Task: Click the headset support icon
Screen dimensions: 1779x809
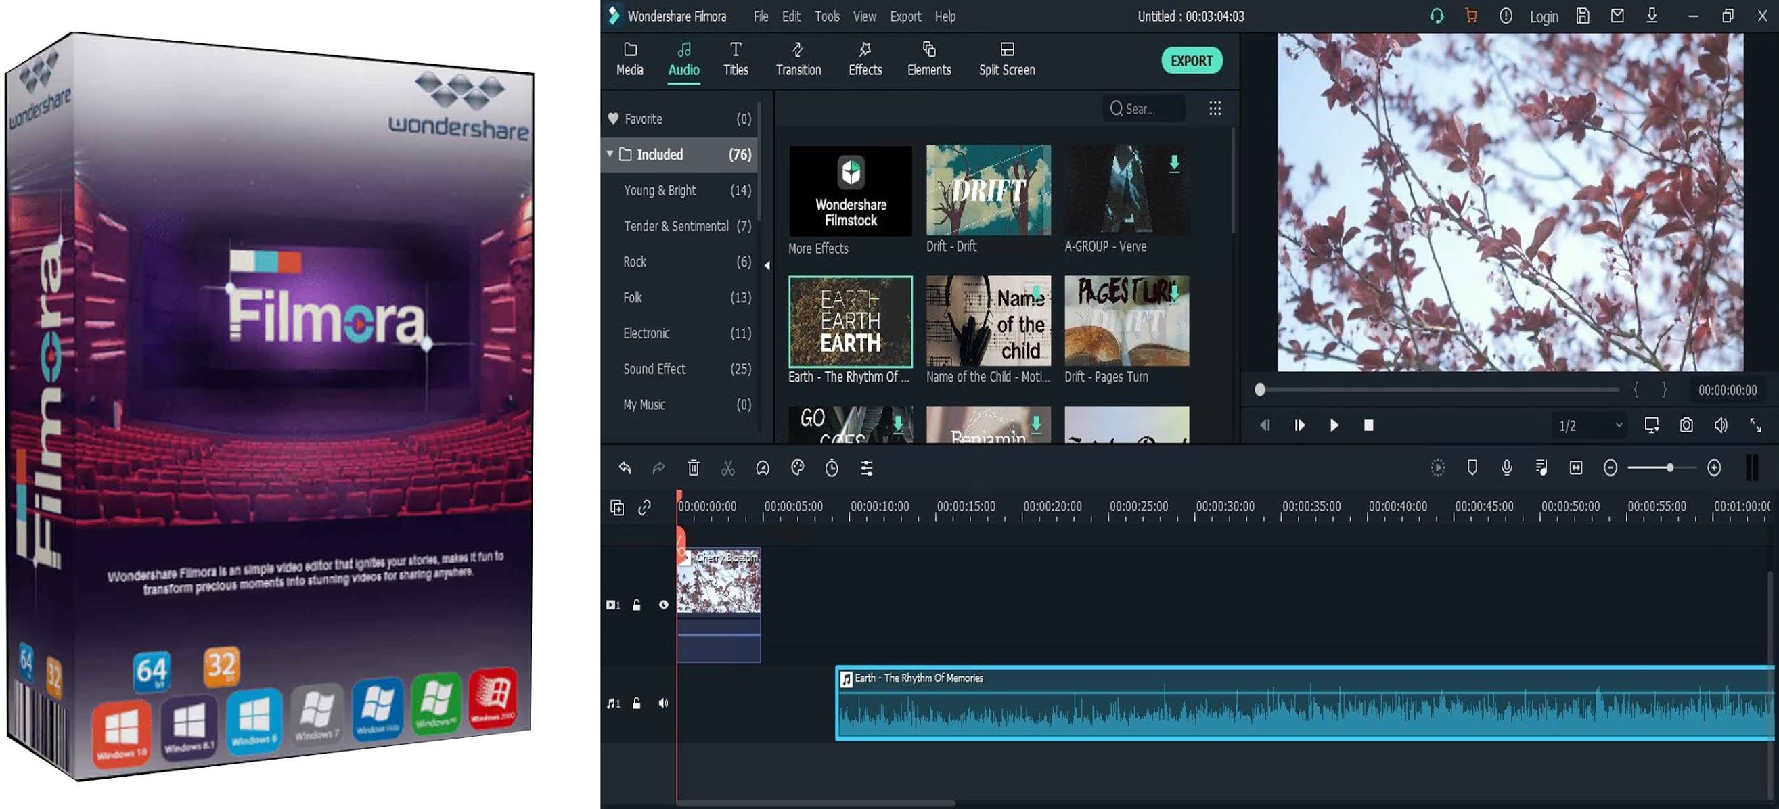Action: tap(1437, 16)
